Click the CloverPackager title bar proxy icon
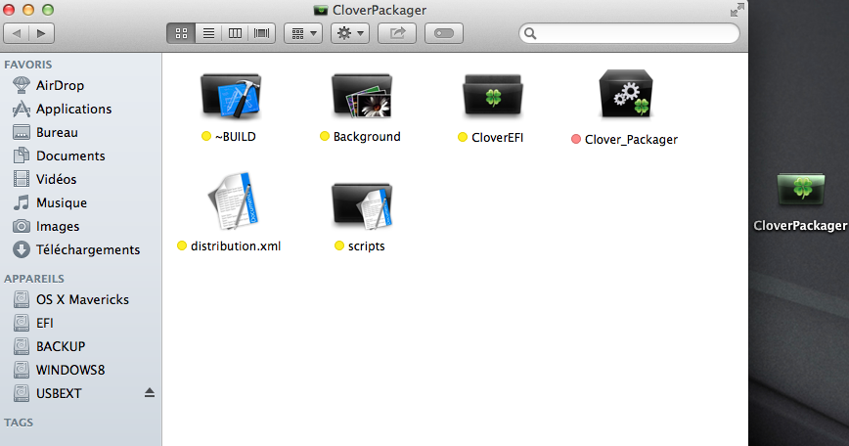 click(x=321, y=11)
